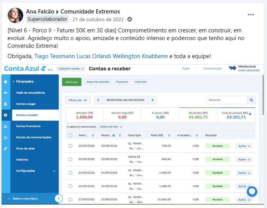Click the date range 20/09/2022 até 20/10/2022
This screenshot has width=267, height=208.
[125, 100]
